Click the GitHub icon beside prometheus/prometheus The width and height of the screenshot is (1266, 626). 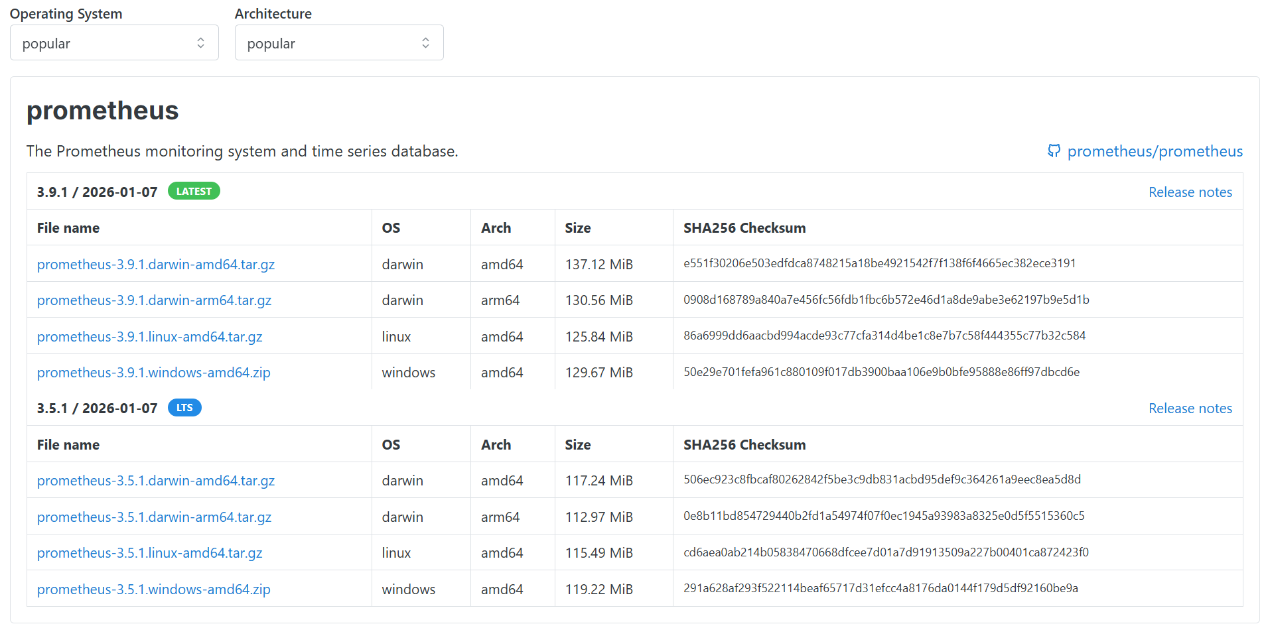[1054, 151]
